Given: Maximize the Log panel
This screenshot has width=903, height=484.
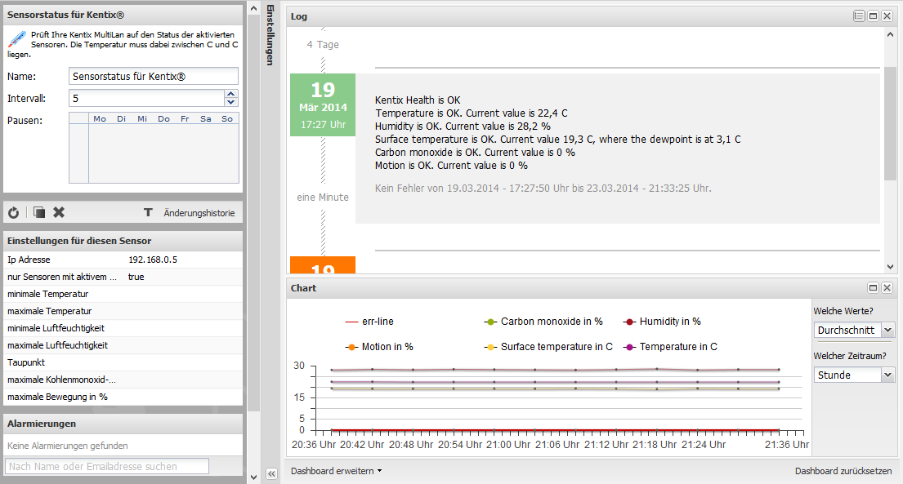Looking at the screenshot, I should 873,16.
